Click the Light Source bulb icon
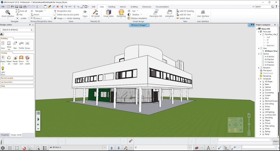Viewport: 280px width, 151px height. pos(3,68)
